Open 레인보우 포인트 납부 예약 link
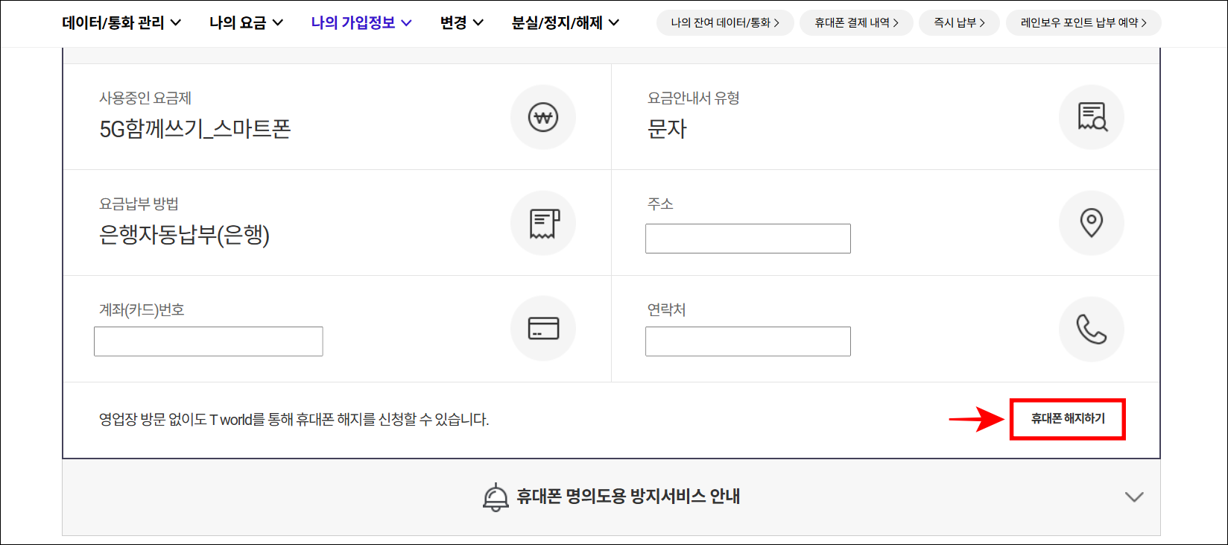1228x545 pixels. click(x=1083, y=22)
